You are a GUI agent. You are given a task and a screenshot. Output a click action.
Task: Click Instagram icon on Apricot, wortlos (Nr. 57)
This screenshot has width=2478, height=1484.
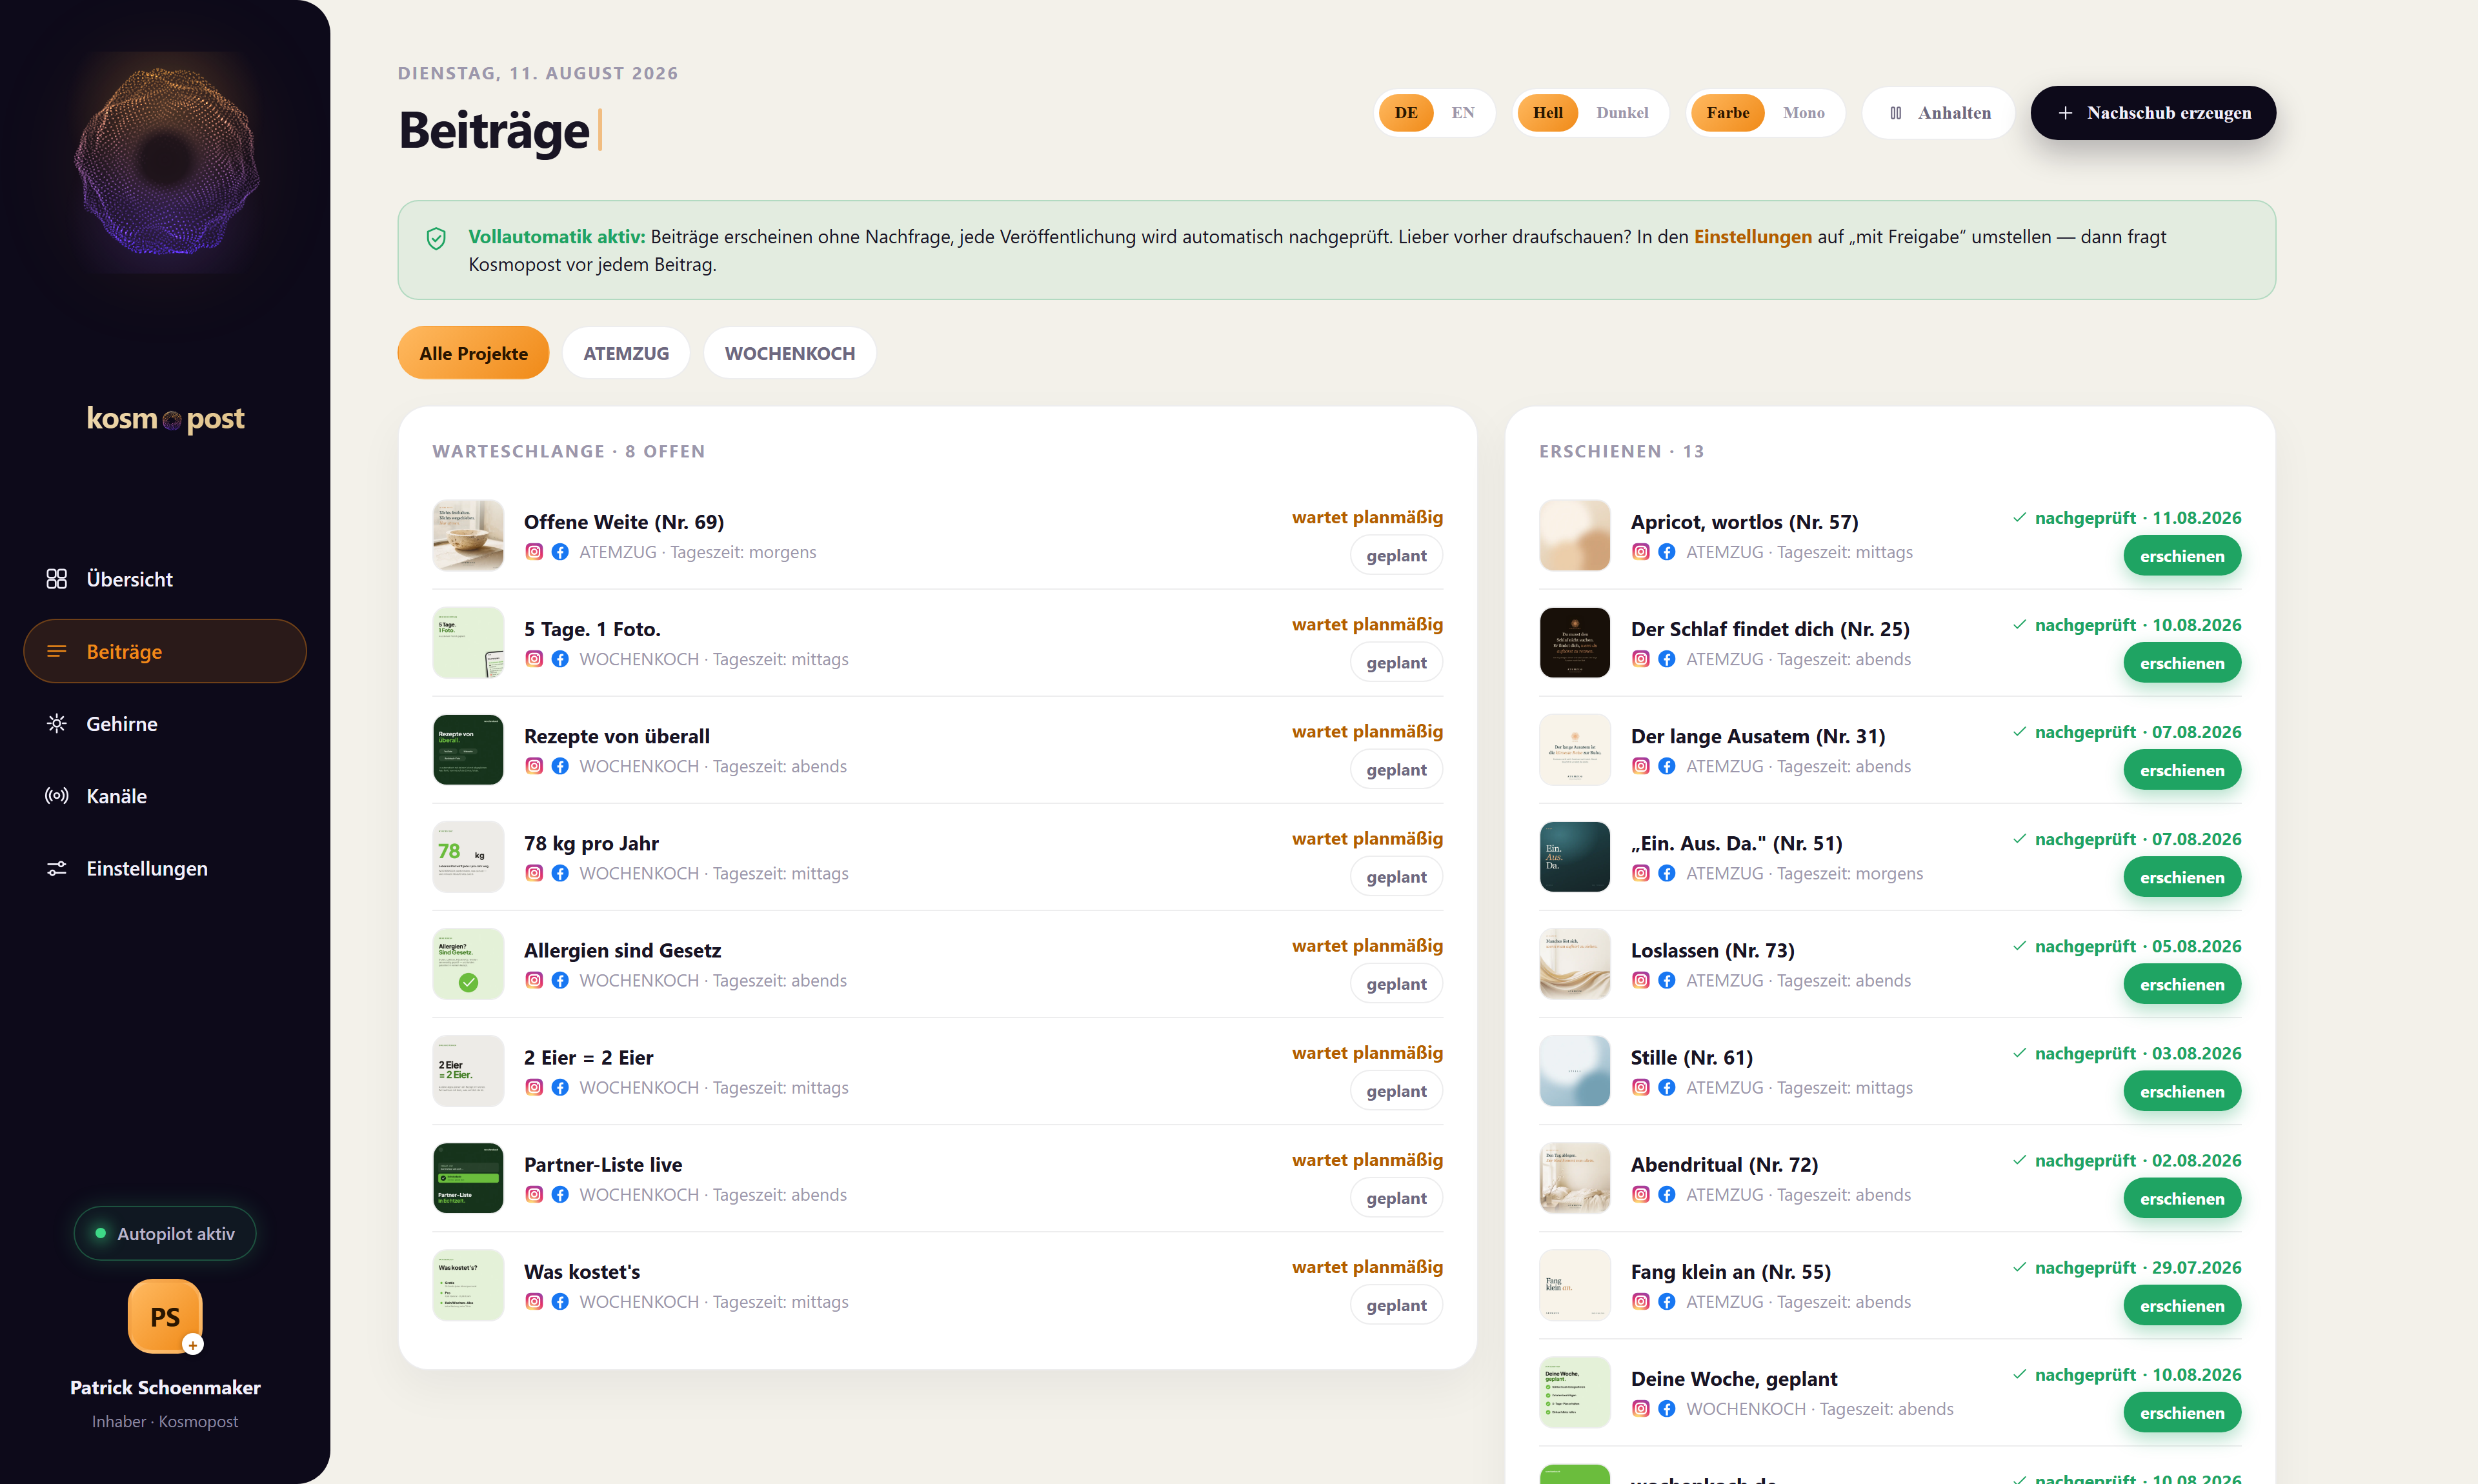1641,552
